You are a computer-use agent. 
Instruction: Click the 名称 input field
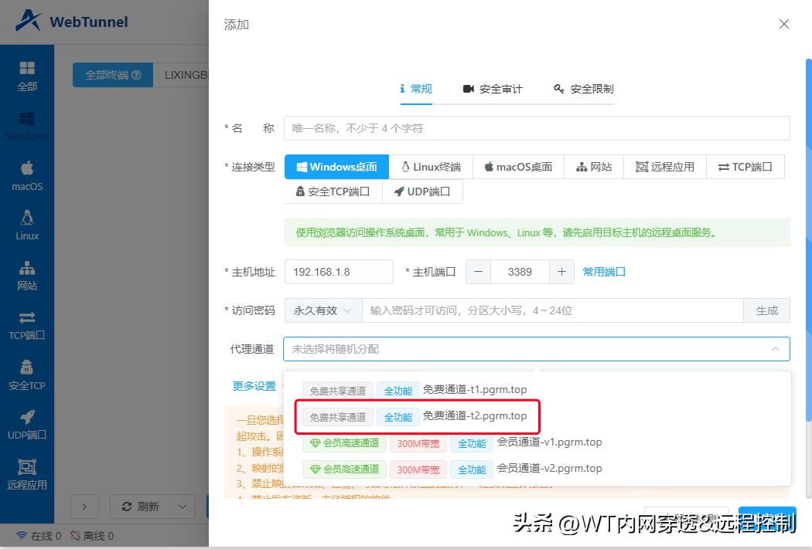537,128
